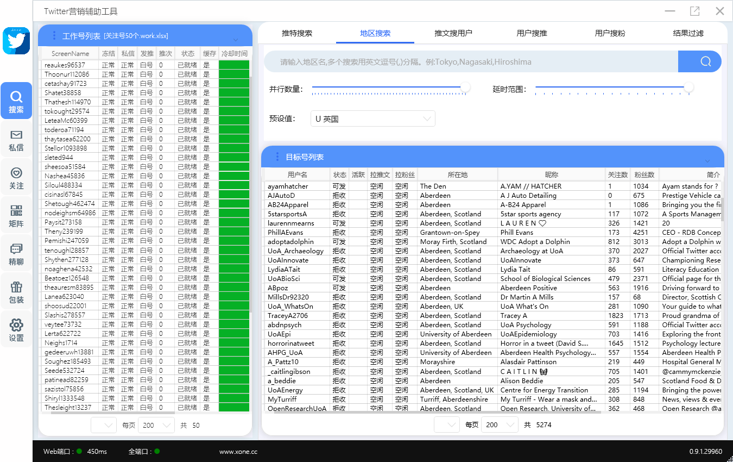Viewport: 733px width, 462px height.
Task: Switch to the 用户搜粉 tab
Action: click(x=610, y=33)
